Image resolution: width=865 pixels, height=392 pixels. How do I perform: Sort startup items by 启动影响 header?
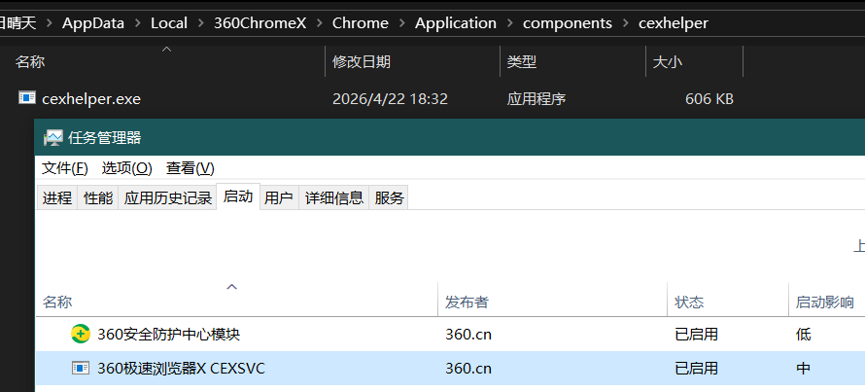[825, 302]
